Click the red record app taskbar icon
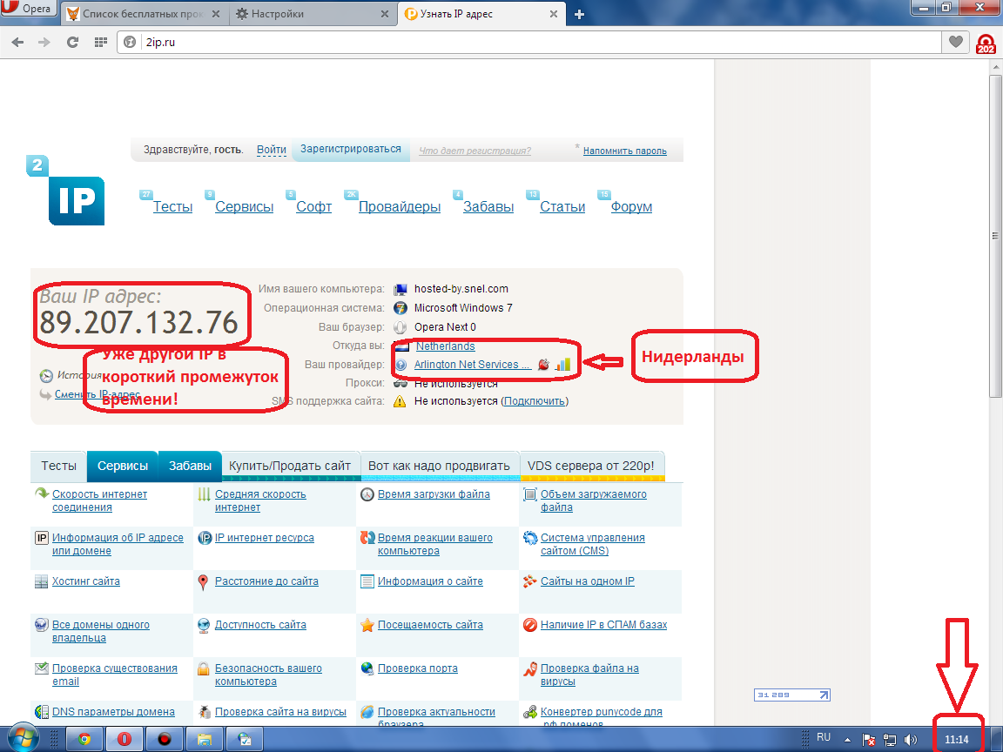This screenshot has height=752, width=1003. pos(165,740)
